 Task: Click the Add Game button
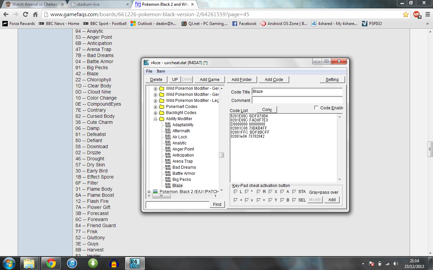(x=210, y=80)
